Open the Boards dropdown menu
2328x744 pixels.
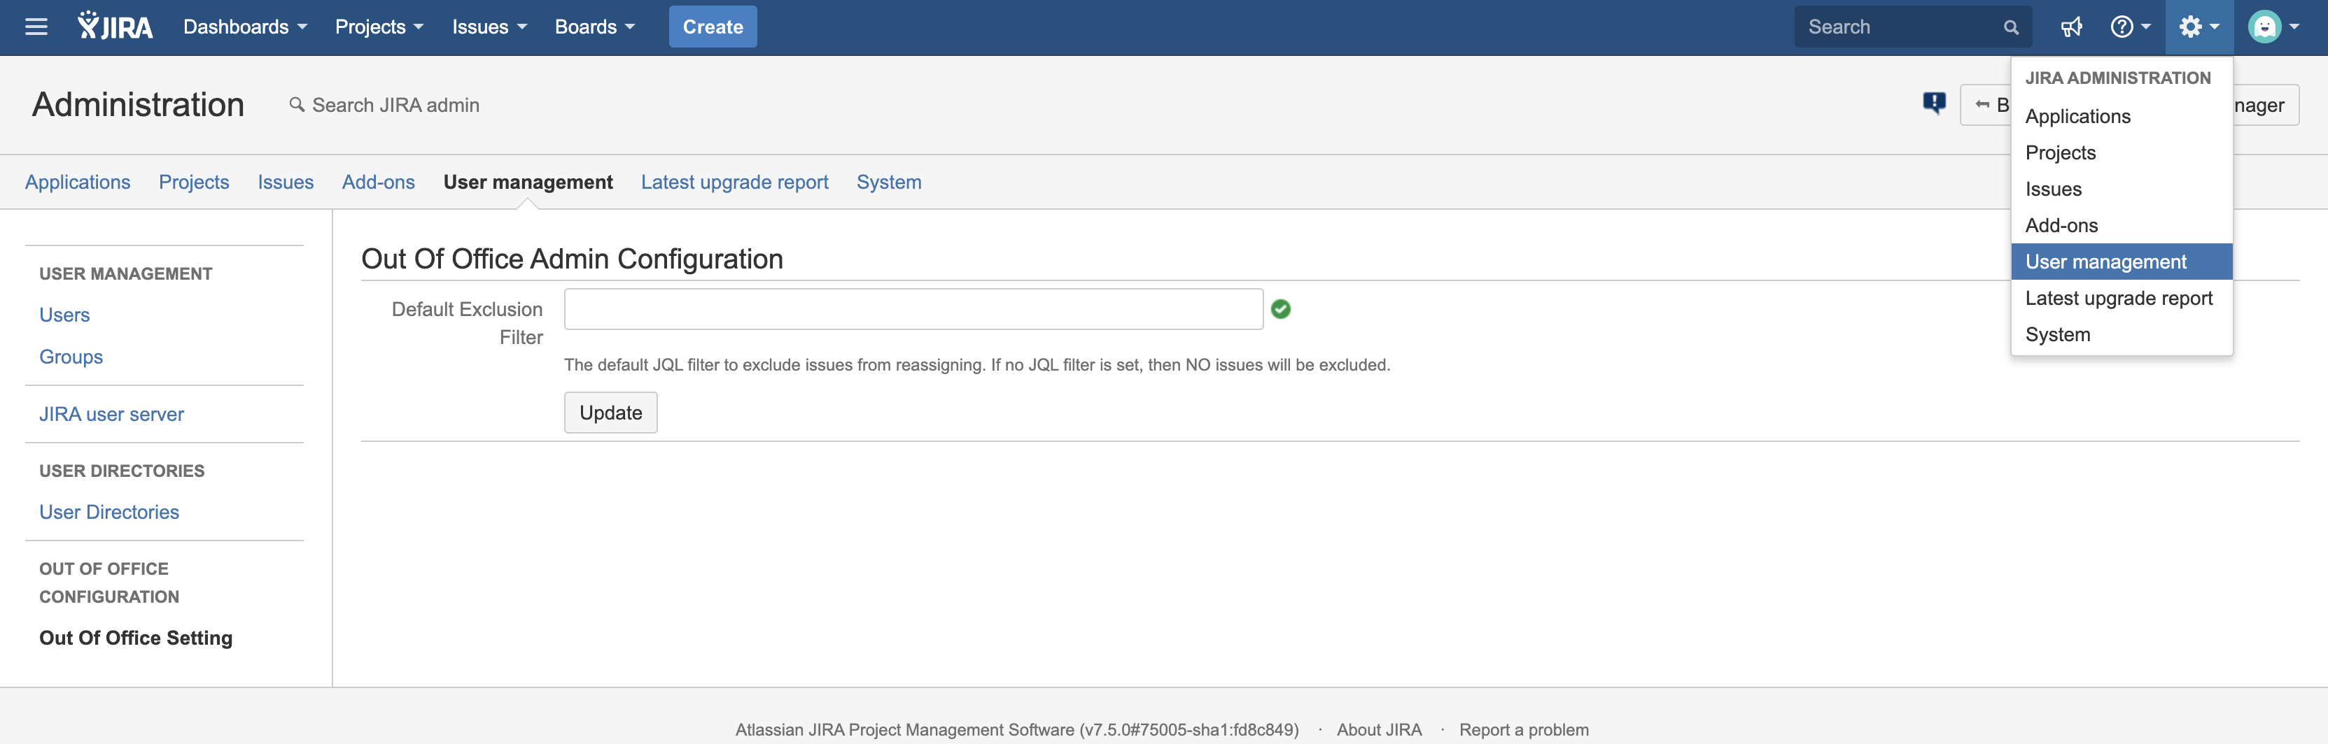(x=594, y=27)
